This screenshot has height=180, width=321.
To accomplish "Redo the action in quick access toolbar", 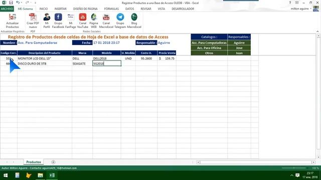I will pos(27,2).
